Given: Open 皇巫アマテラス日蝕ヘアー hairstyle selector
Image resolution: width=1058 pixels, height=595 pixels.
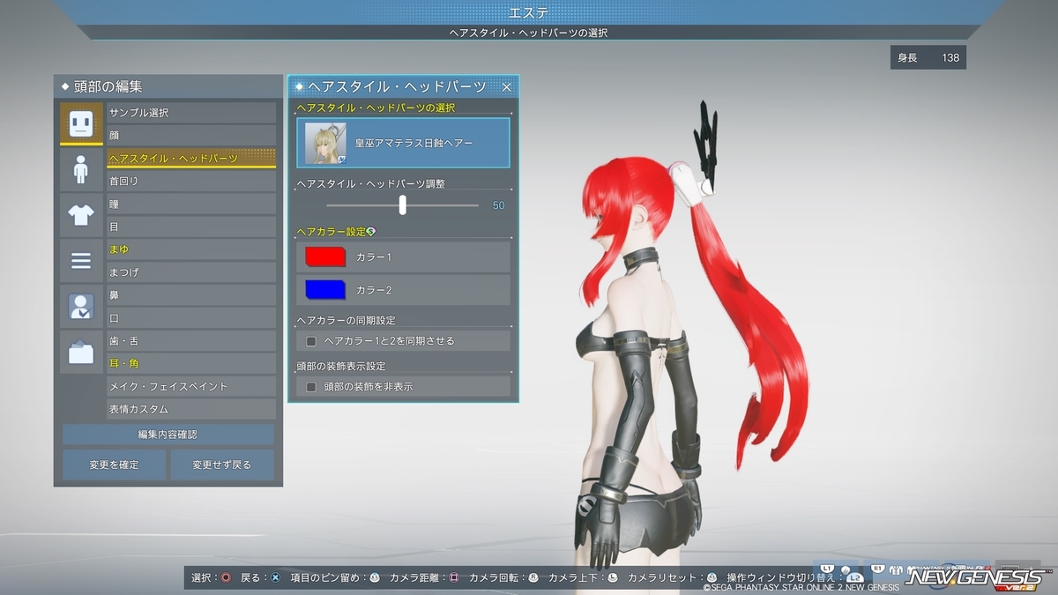Looking at the screenshot, I should [x=403, y=143].
